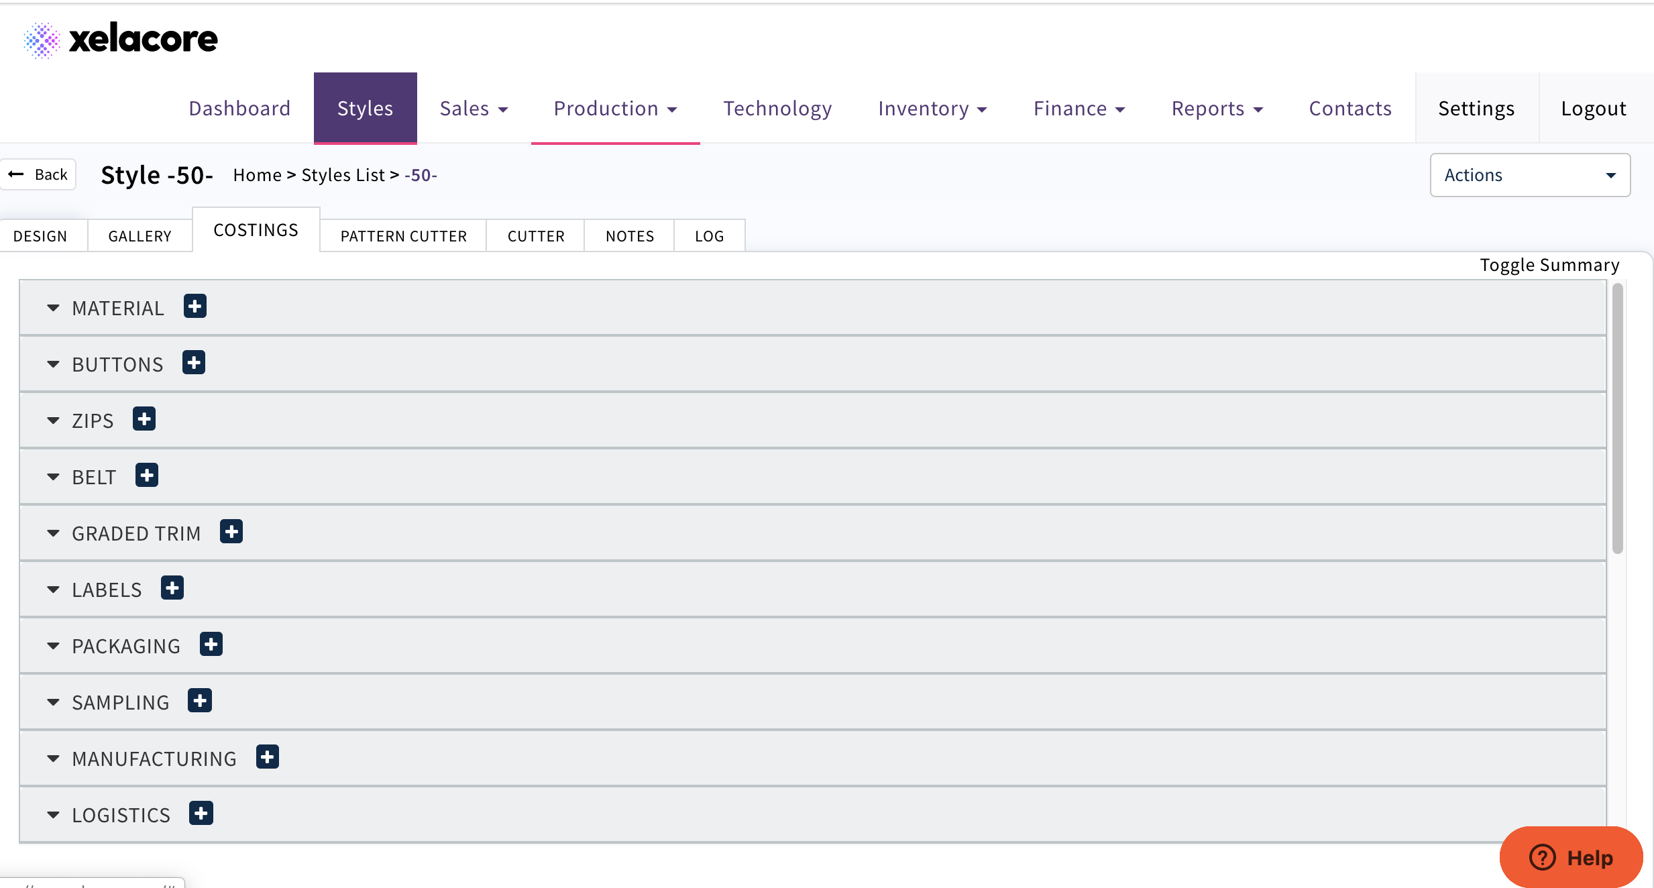
Task: Add an entry to the BELT section
Action: point(147,476)
